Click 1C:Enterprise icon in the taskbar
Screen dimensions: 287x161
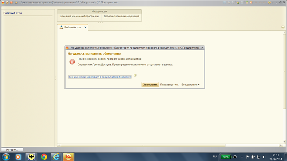tap(68, 157)
